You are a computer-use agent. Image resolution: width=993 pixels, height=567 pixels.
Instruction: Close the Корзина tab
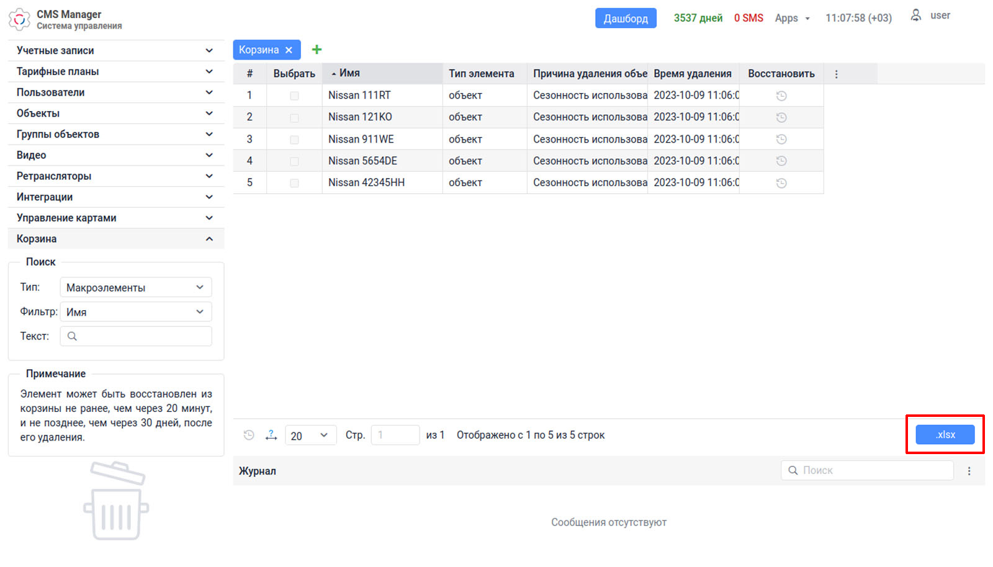pos(289,50)
